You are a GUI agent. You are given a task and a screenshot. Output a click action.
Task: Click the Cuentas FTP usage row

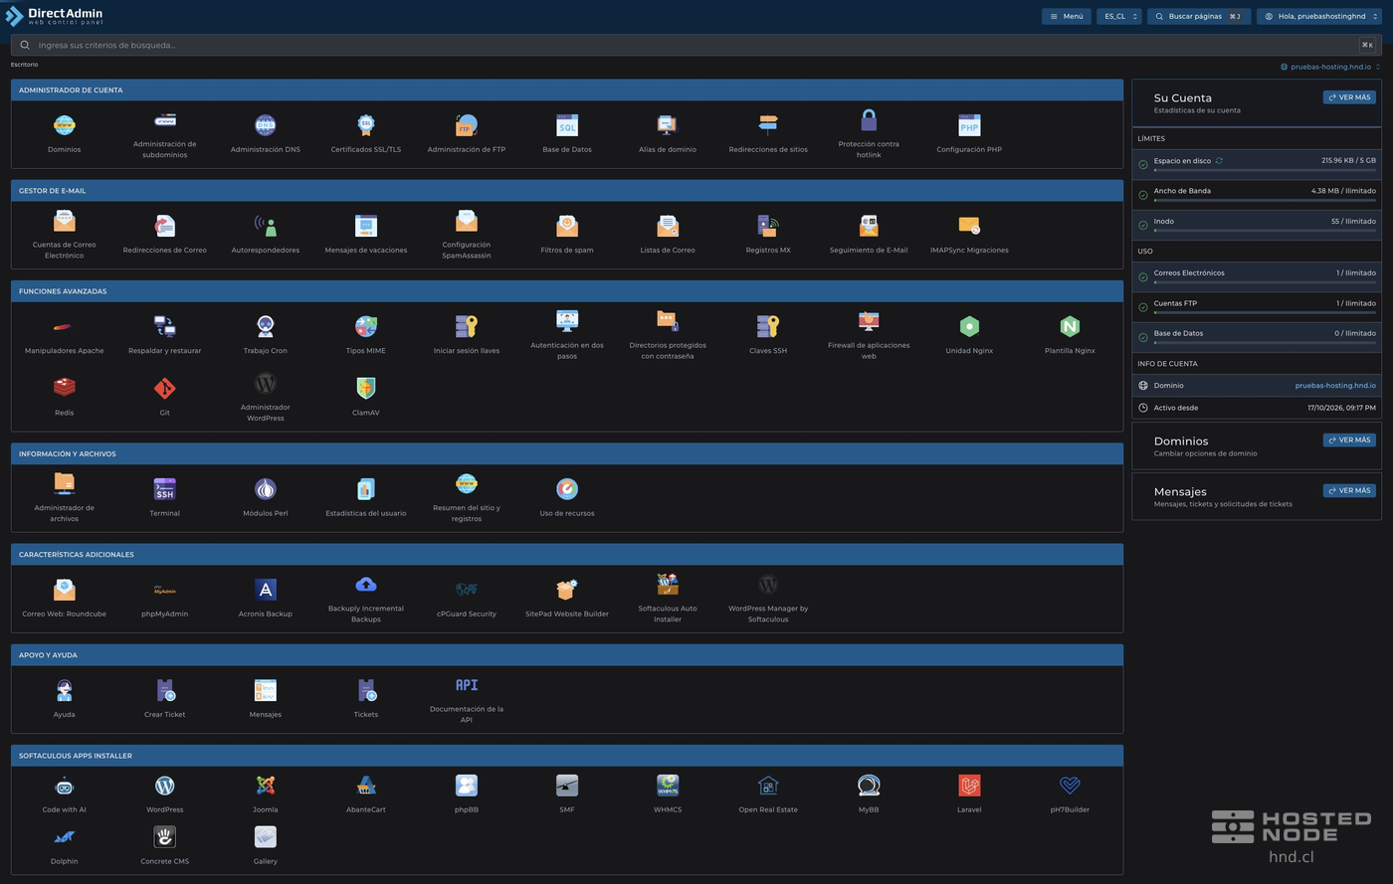tap(1257, 307)
